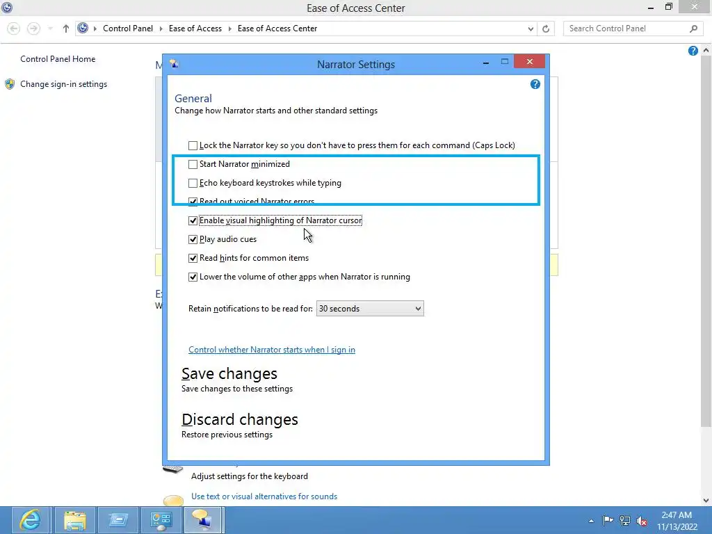Uncheck Lower the volume of other apps
Image resolution: width=712 pixels, height=534 pixels.
coord(193,277)
